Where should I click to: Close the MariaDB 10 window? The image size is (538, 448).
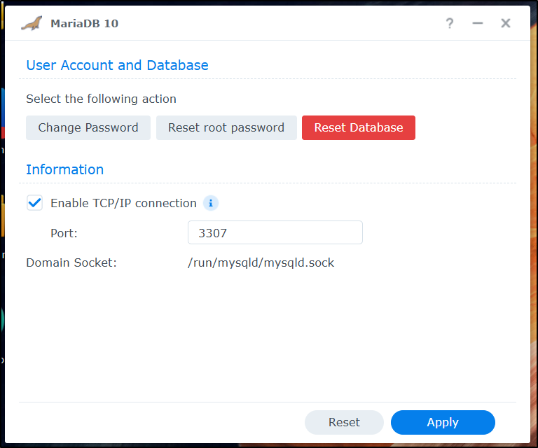[x=505, y=23]
